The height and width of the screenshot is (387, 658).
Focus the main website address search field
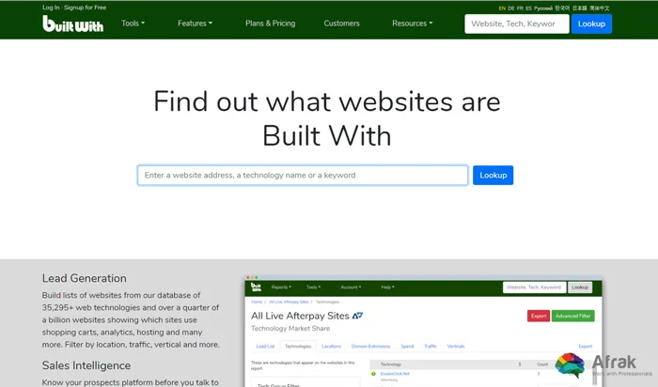click(x=303, y=176)
